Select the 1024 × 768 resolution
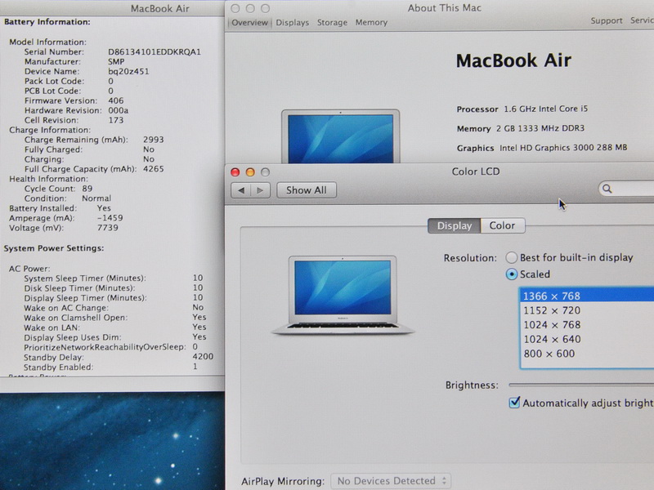This screenshot has width=654, height=490. click(x=587, y=324)
